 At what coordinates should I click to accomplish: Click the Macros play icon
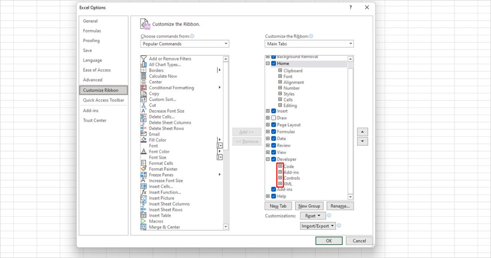point(143,221)
